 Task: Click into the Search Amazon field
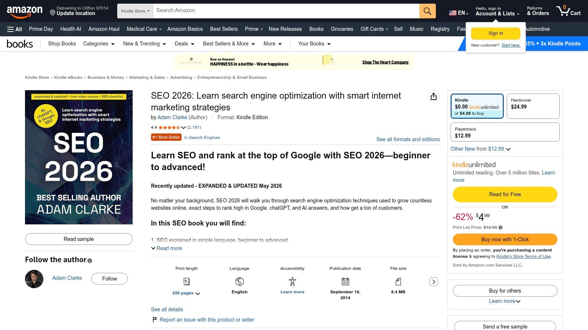(286, 11)
